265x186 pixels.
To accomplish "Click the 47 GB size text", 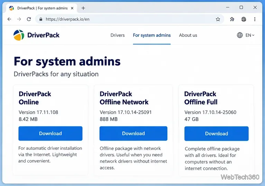I will point(191,119).
